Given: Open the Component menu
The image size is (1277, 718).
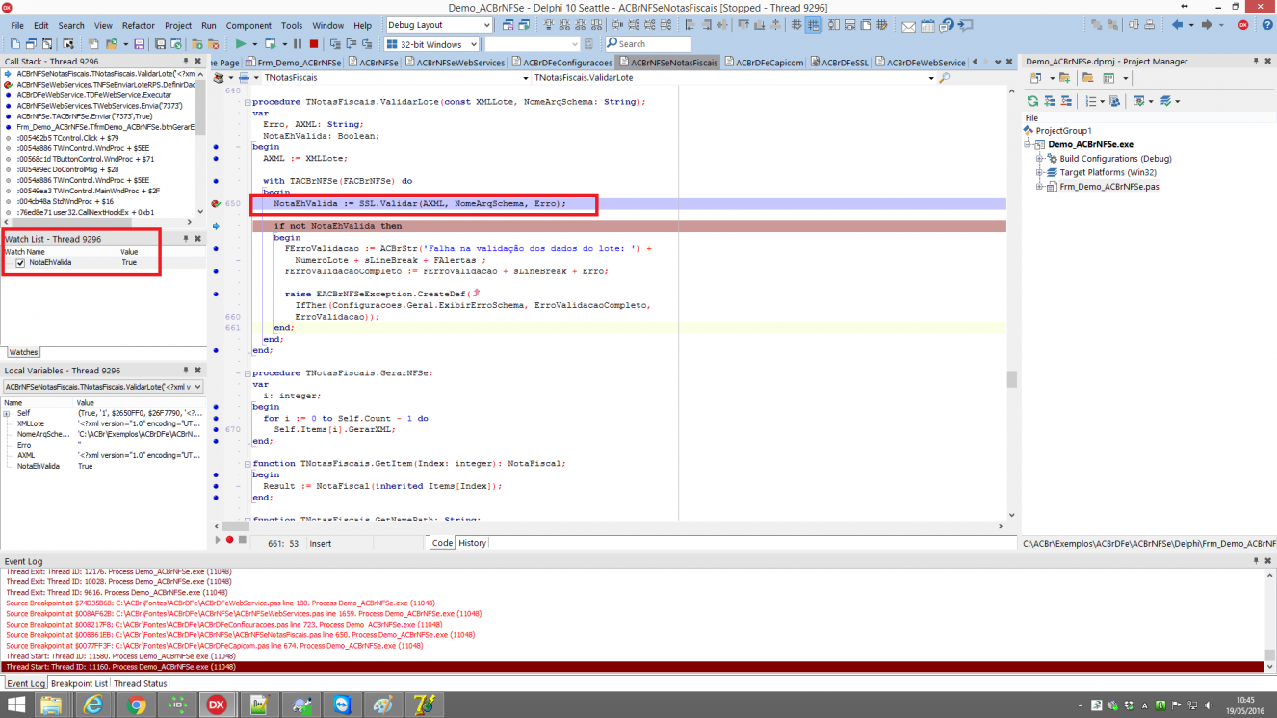Looking at the screenshot, I should (248, 25).
